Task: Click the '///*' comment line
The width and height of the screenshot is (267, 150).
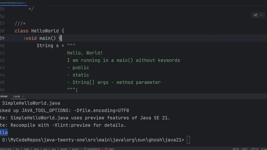Action: click(x=20, y=23)
